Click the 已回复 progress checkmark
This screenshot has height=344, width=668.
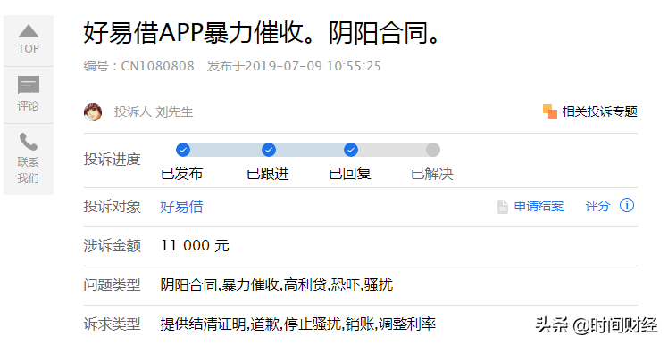[x=351, y=150]
